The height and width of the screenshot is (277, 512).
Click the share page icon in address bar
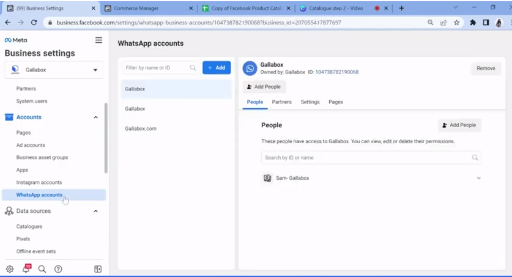pos(443,23)
